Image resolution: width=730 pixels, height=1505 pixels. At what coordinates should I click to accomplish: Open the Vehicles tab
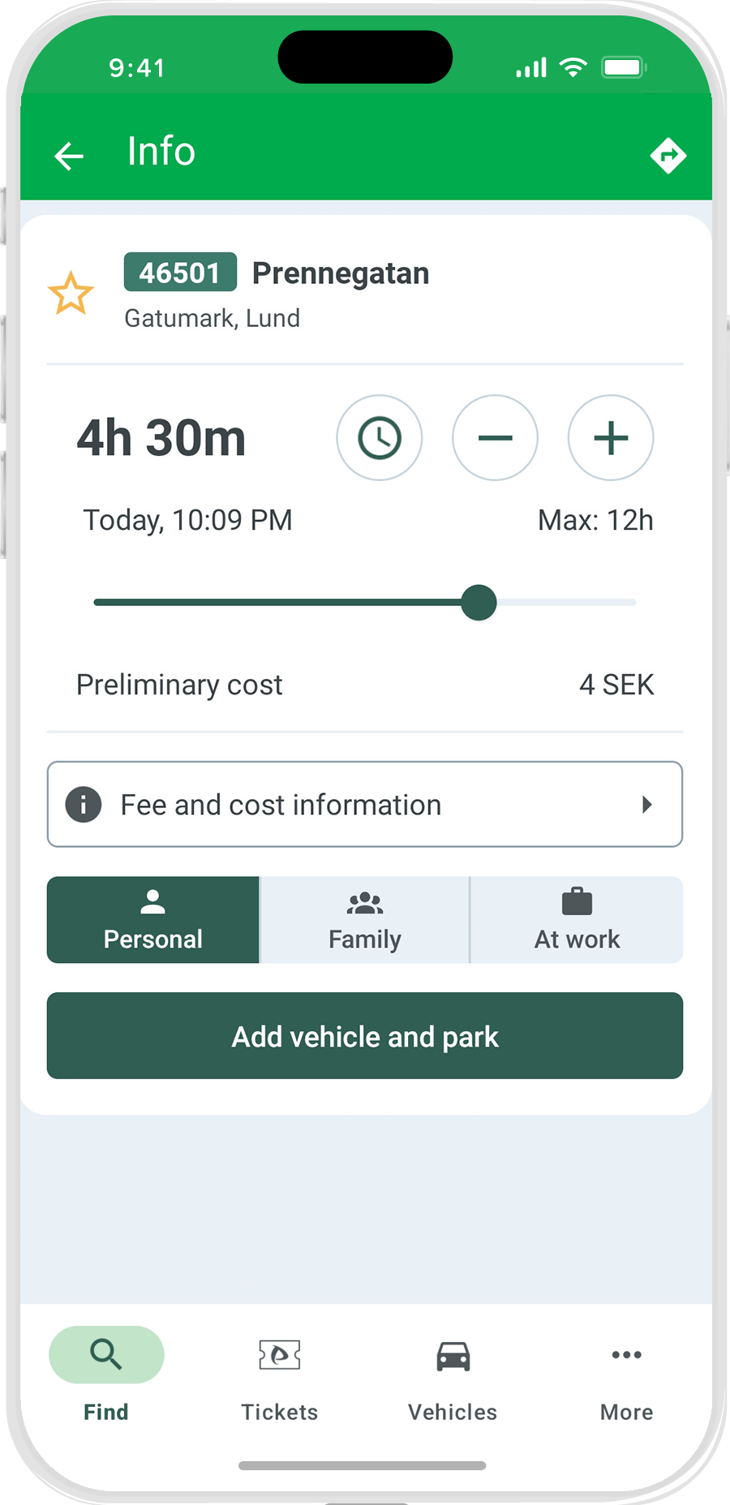[x=453, y=1374]
